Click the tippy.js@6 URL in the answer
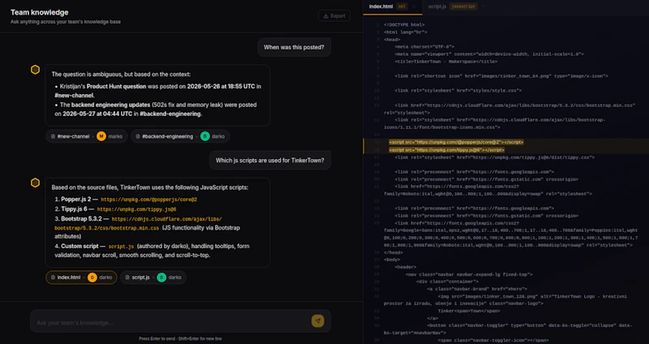The width and height of the screenshot is (649, 344). click(x=136, y=210)
